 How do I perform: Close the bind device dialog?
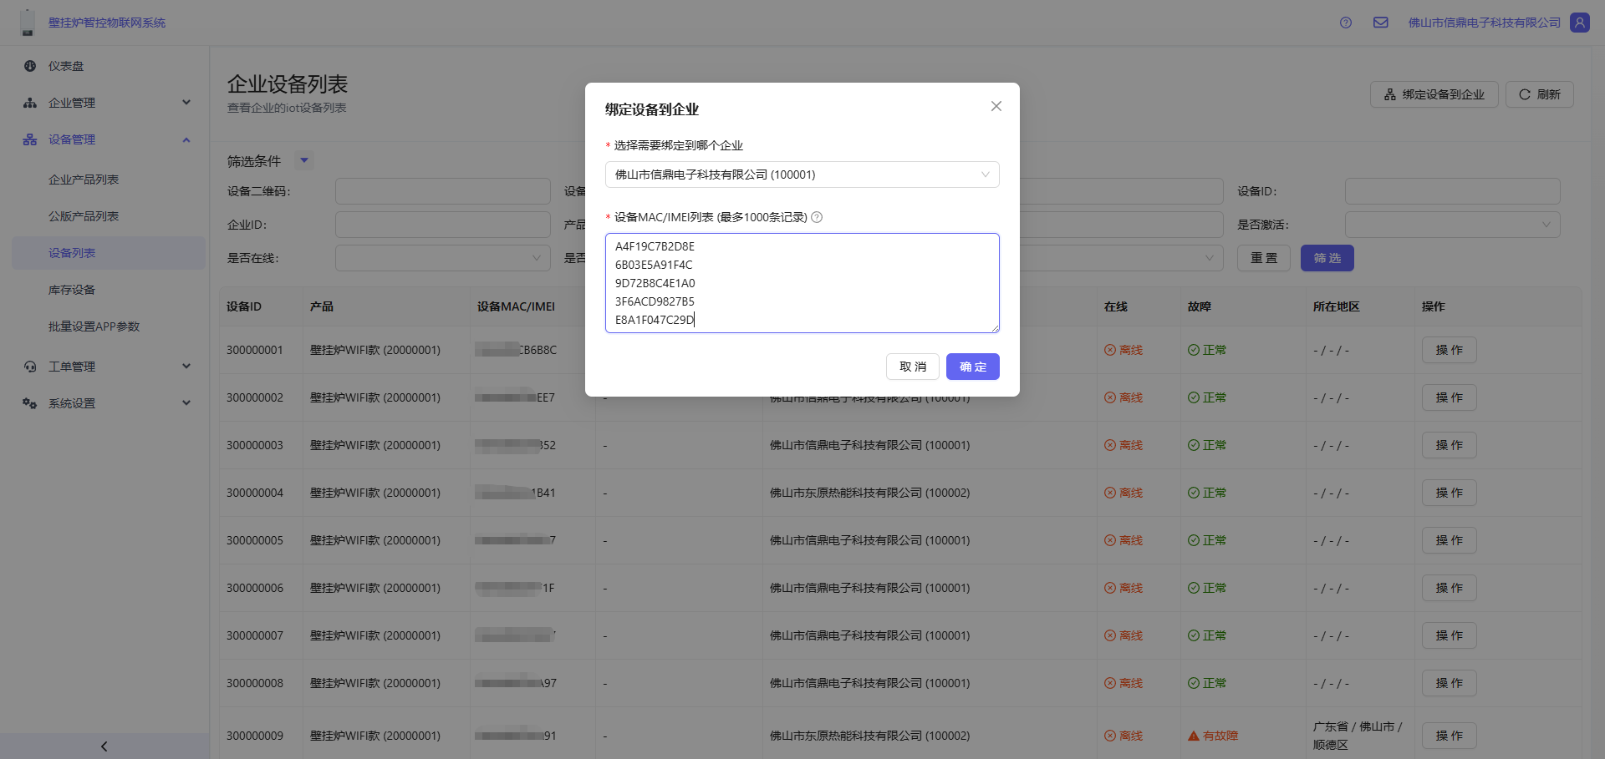pyautogui.click(x=996, y=106)
